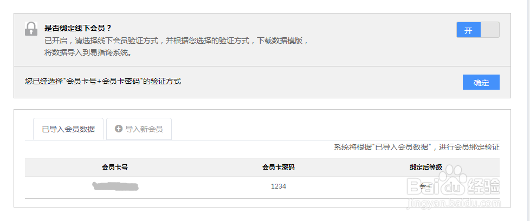
Task: Toggle the blue 开 switch off
Action: coord(468,30)
